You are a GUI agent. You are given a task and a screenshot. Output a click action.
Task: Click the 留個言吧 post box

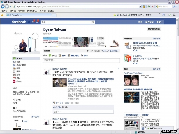click(81, 60)
